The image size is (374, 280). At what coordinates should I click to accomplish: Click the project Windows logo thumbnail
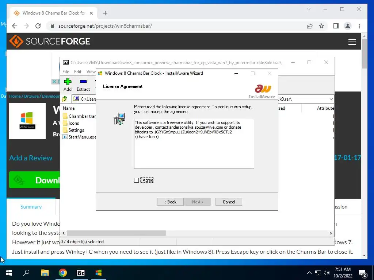tap(27, 121)
